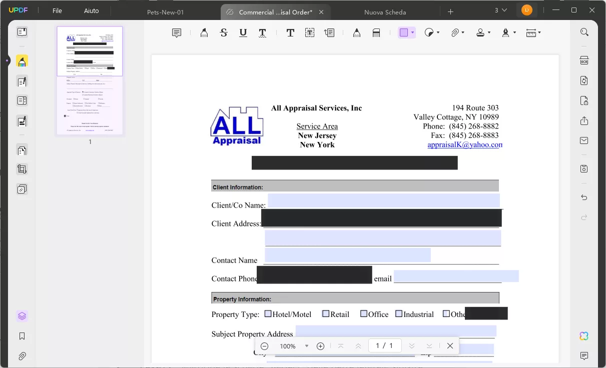Open the comments list panel
Image resolution: width=606 pixels, height=368 pixels.
[x=584, y=356]
